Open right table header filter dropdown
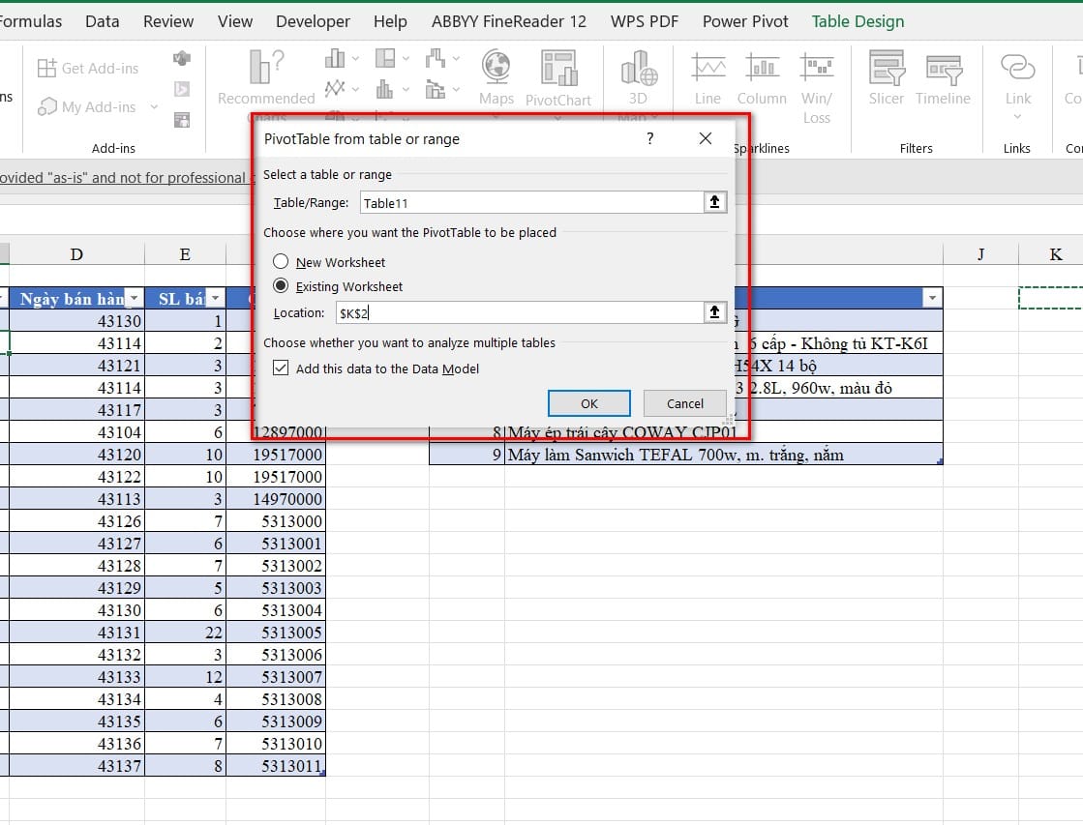The image size is (1083, 825). point(932,298)
